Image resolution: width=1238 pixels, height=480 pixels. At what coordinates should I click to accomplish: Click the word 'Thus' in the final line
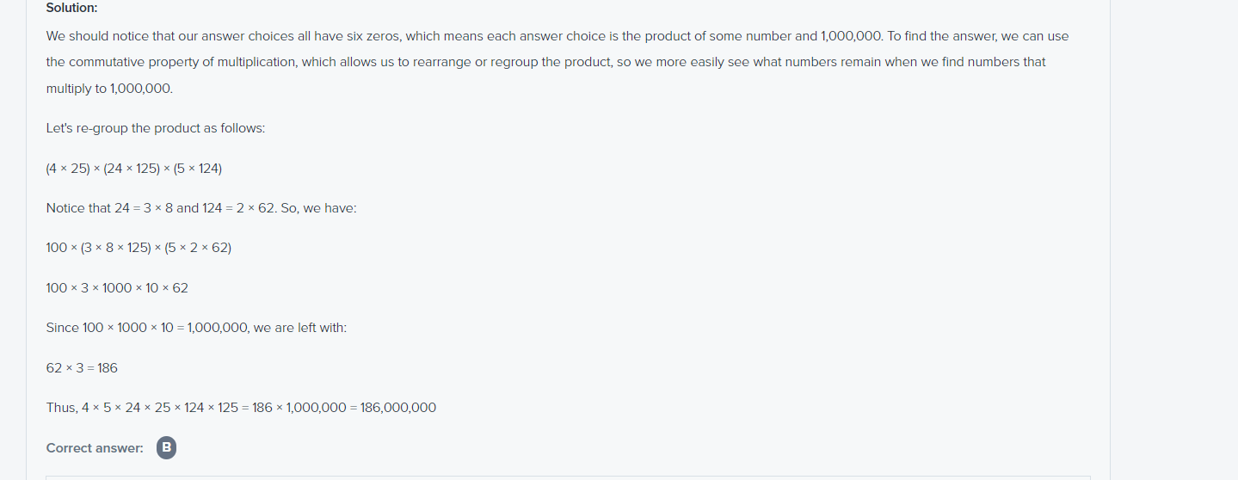(x=60, y=408)
